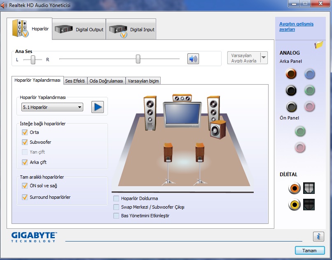Image resolution: width=332 pixels, height=260 pixels.
Task: Open the Ses Efekti tab
Action: [75, 81]
